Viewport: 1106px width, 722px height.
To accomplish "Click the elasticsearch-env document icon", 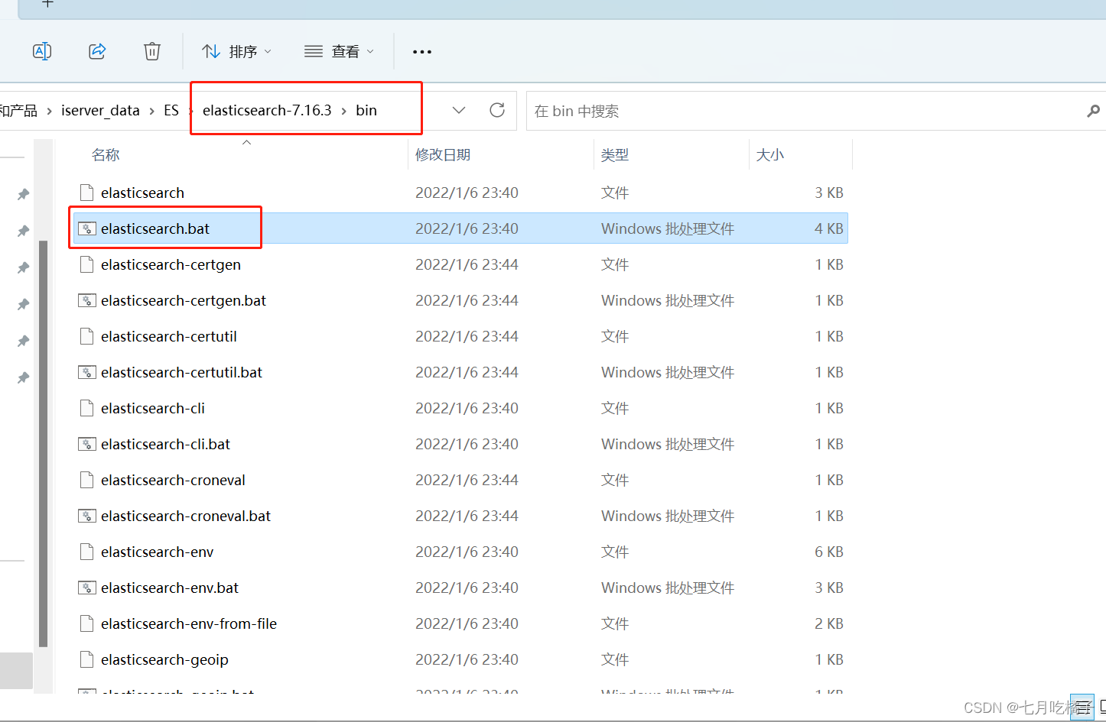I will click(x=87, y=552).
